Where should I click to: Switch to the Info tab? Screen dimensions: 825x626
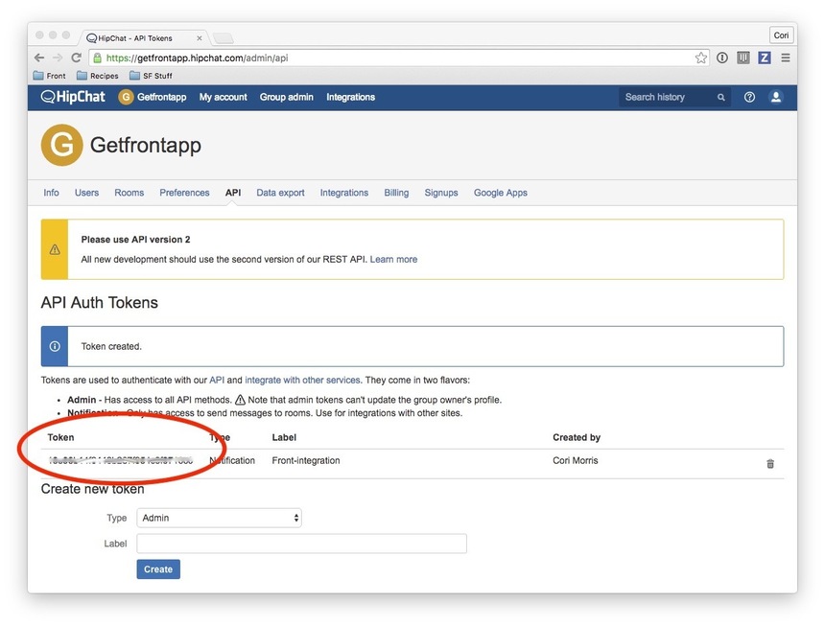tap(51, 193)
